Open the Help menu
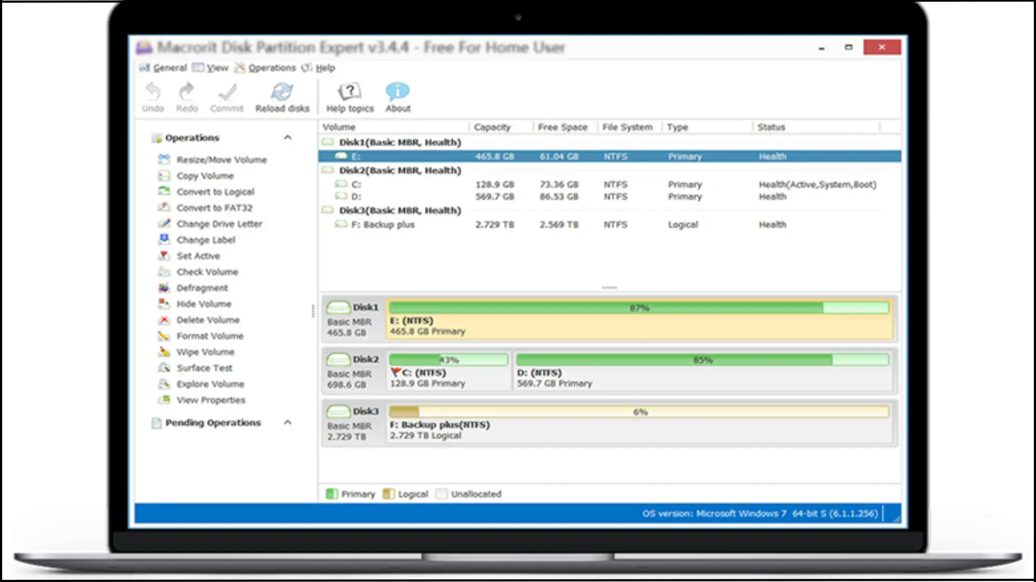1036x582 pixels. [x=318, y=68]
